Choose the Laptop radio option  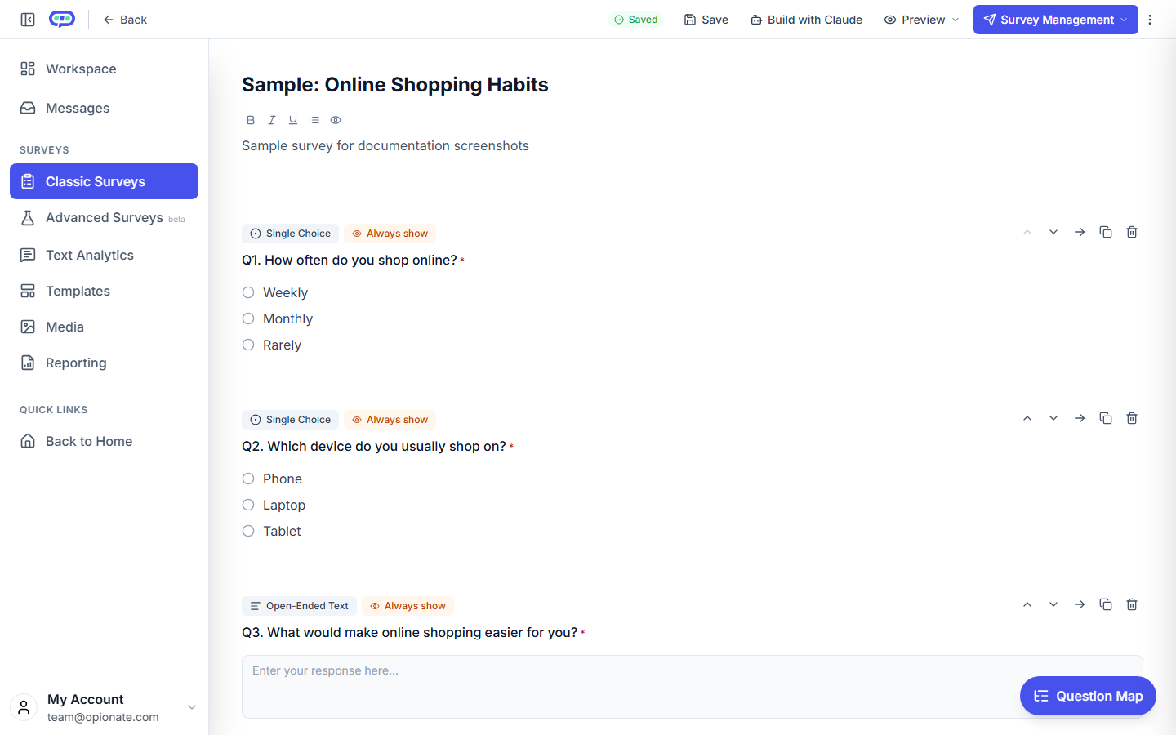pos(248,505)
